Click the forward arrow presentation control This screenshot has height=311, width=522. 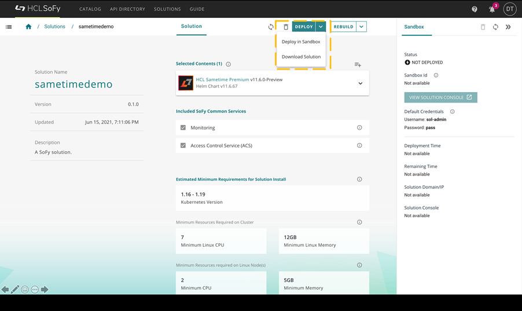point(45,290)
